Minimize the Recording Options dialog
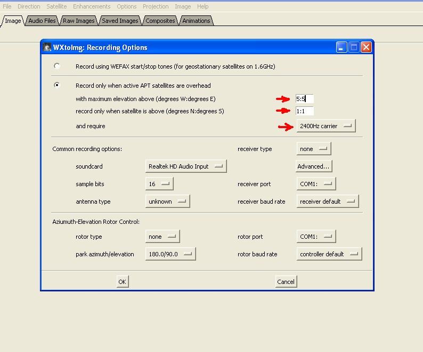 (x=341, y=47)
